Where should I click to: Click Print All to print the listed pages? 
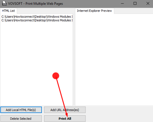tap(65, 119)
